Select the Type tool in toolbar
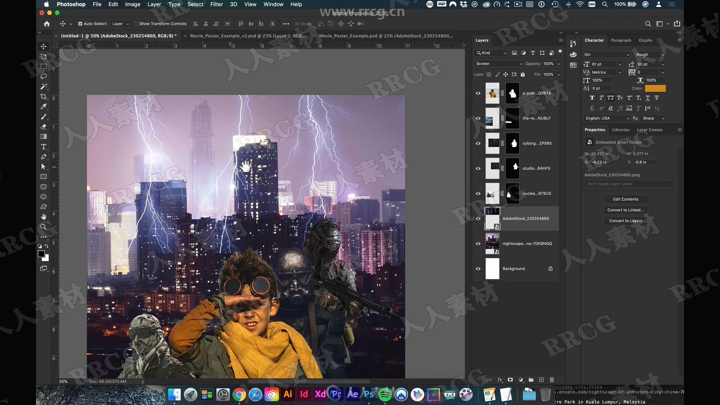Viewport: 720px width, 405px height. coord(43,147)
